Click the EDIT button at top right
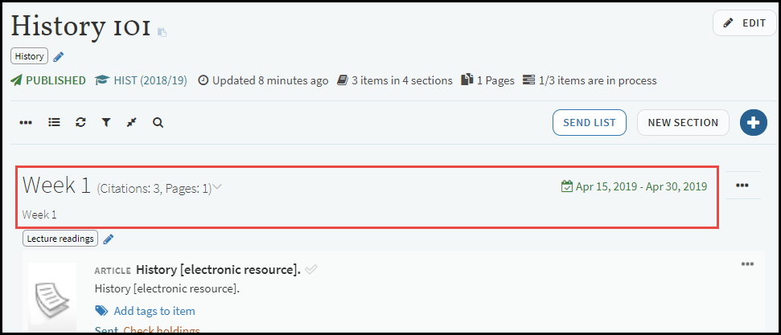 click(x=745, y=23)
